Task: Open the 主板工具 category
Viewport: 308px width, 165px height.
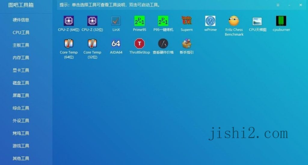Action: coord(21,45)
